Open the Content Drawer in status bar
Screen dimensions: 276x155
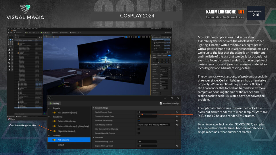coord(11,116)
